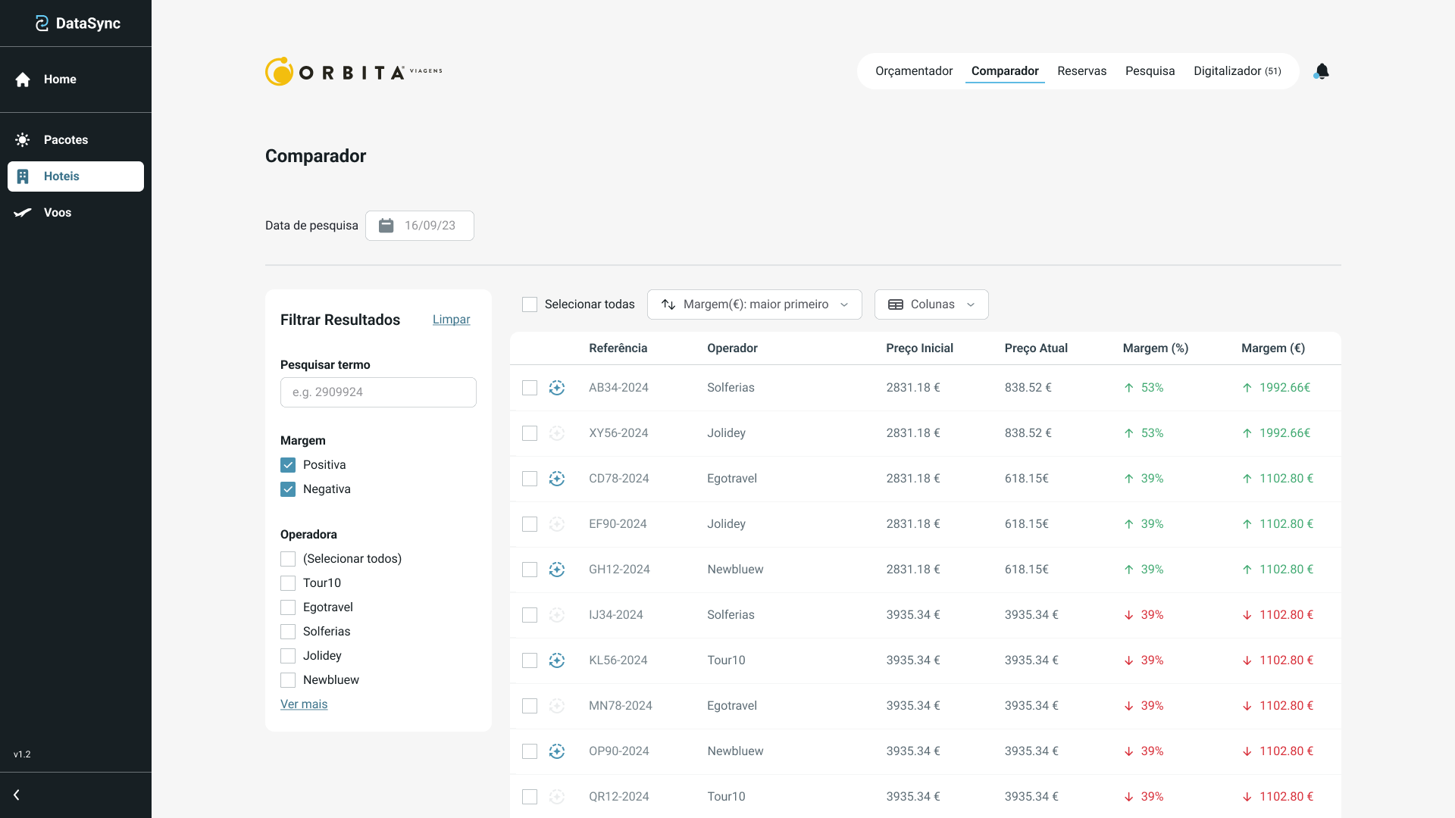Viewport: 1455px width, 818px height.
Task: Click the notification bell icon
Action: pos(1322,71)
